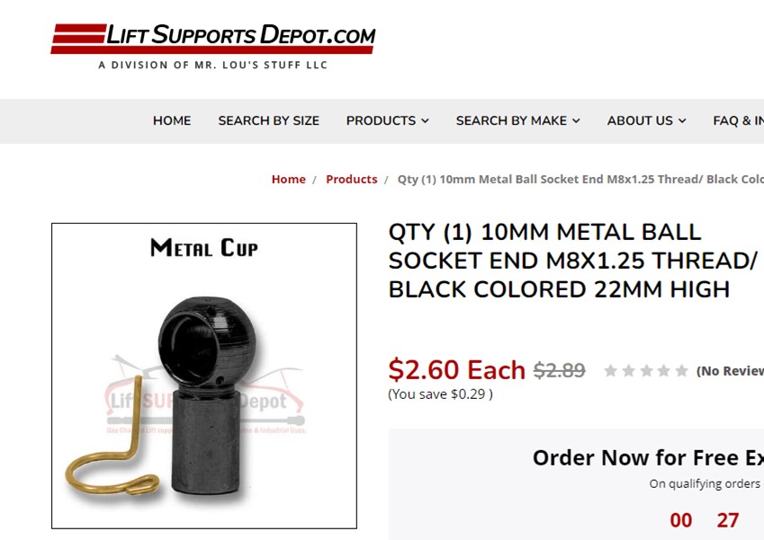The height and width of the screenshot is (540, 764).
Task: Open the Home menu item
Action: pyautogui.click(x=172, y=120)
